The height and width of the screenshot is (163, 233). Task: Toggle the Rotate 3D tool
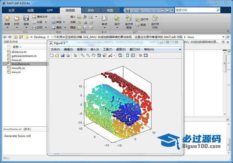tap(99, 55)
